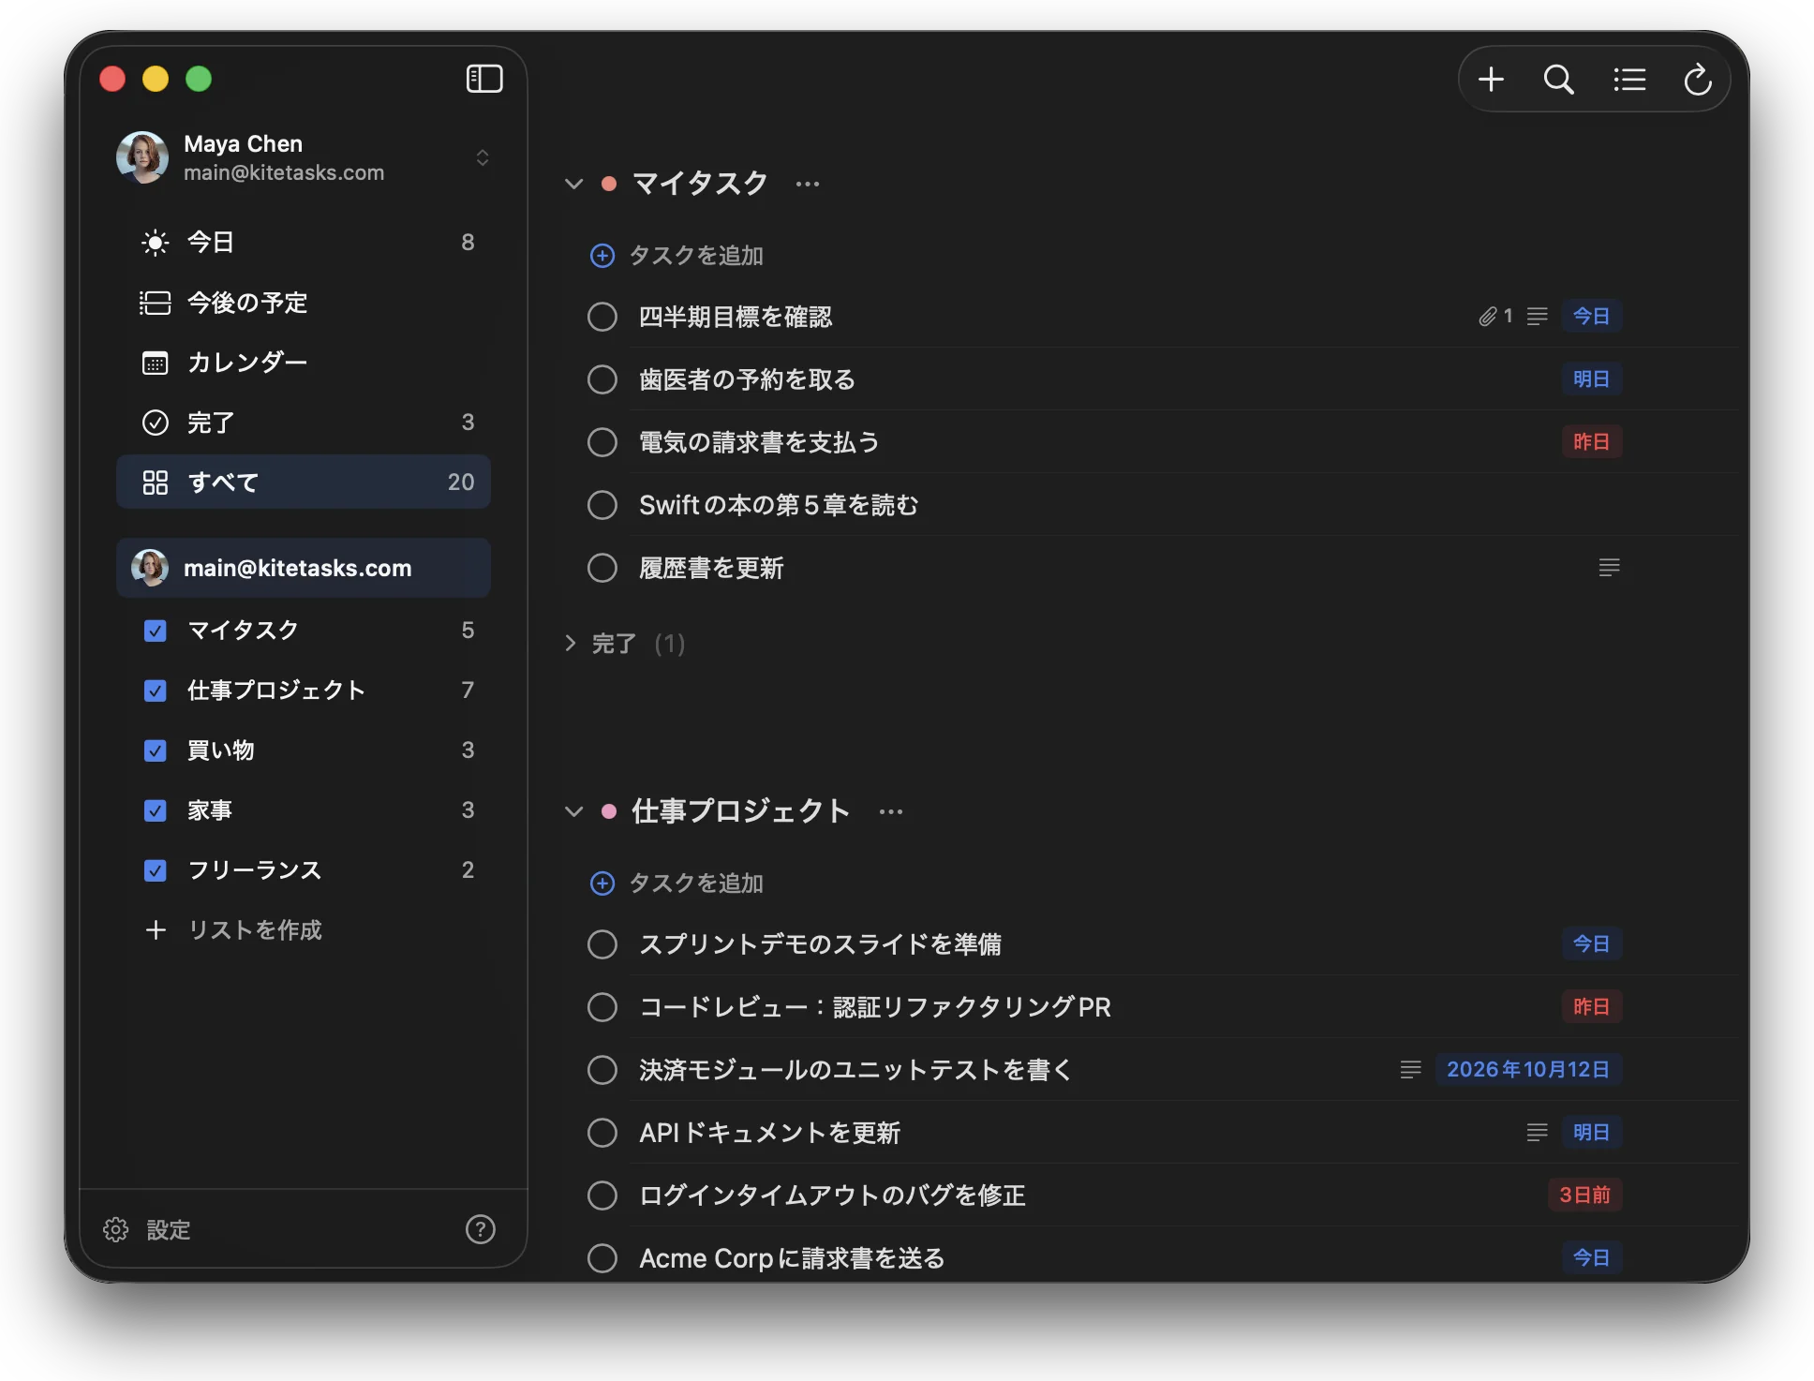Image resolution: width=1814 pixels, height=1381 pixels.
Task: Click the orange color dot beside マイタスク
Action: pos(609,184)
